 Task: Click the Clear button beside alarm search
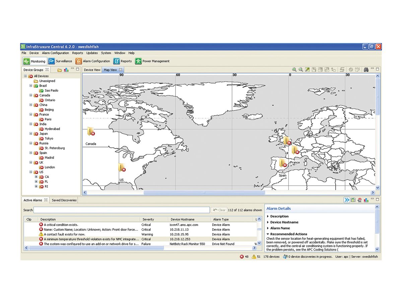[219, 210]
